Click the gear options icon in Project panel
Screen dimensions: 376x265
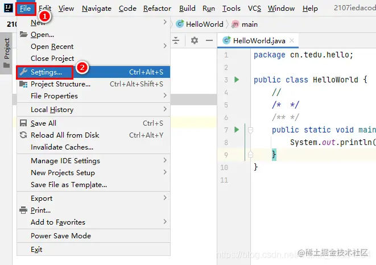click(x=194, y=40)
